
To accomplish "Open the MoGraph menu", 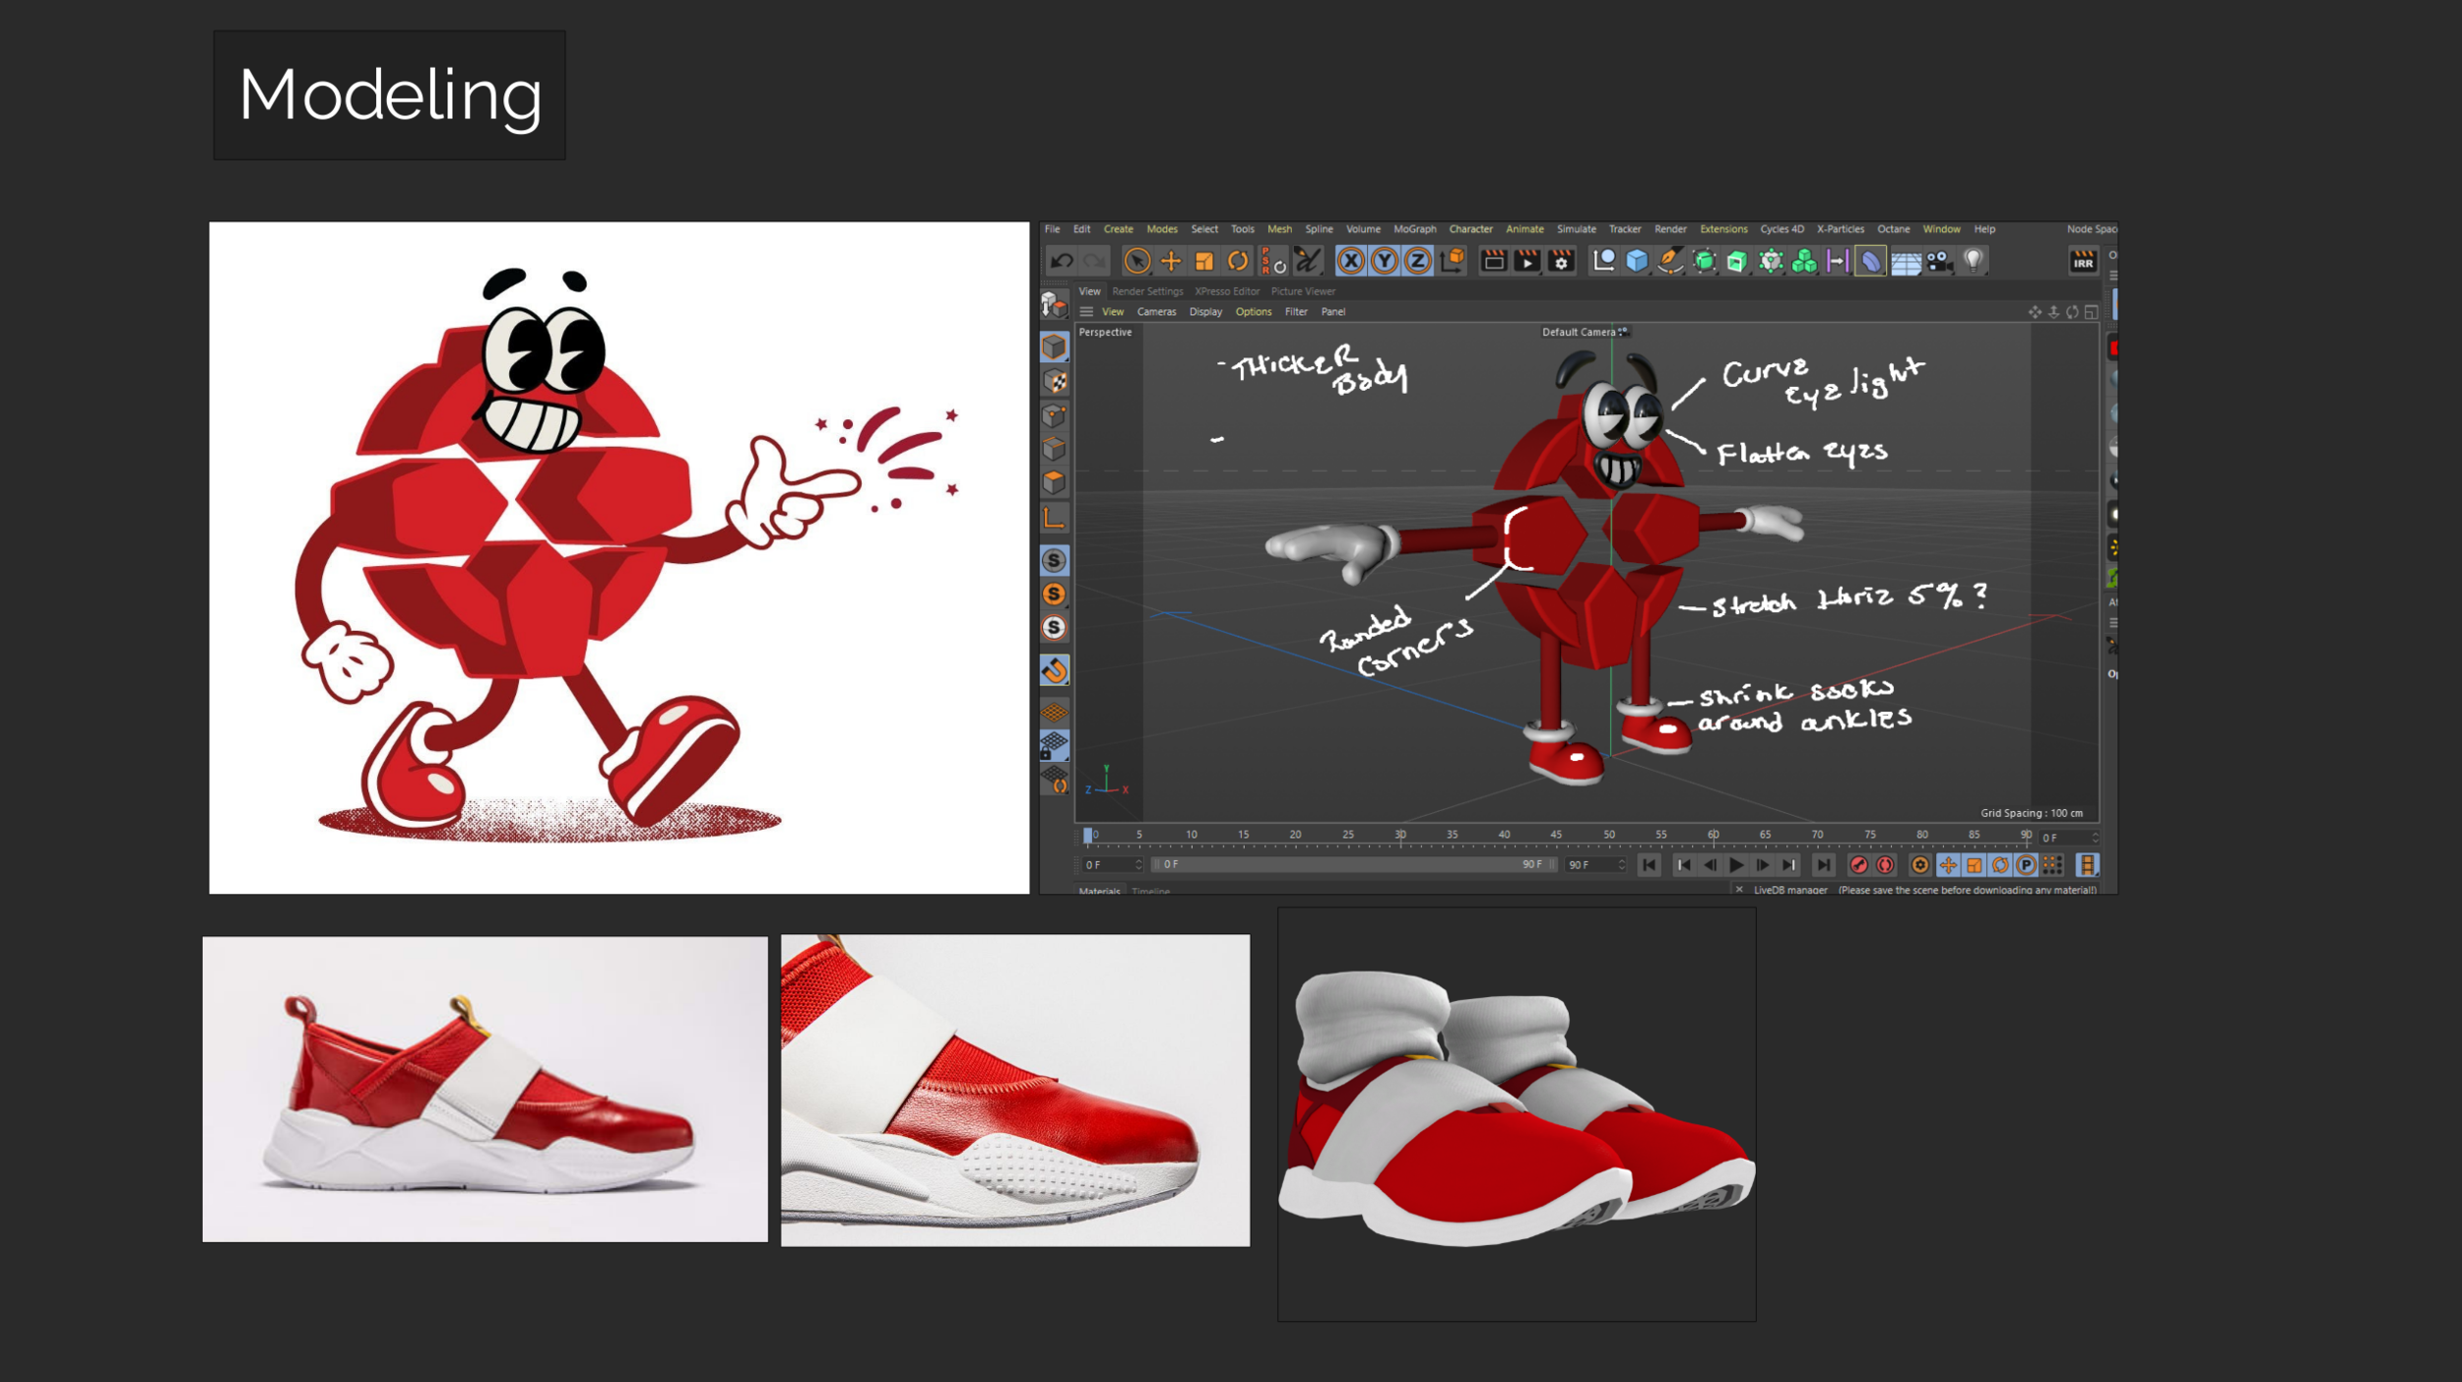I will (x=1414, y=229).
